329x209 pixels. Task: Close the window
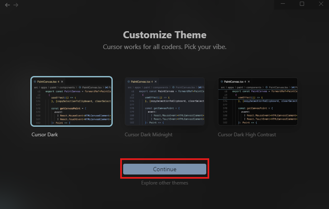pos(321,4)
